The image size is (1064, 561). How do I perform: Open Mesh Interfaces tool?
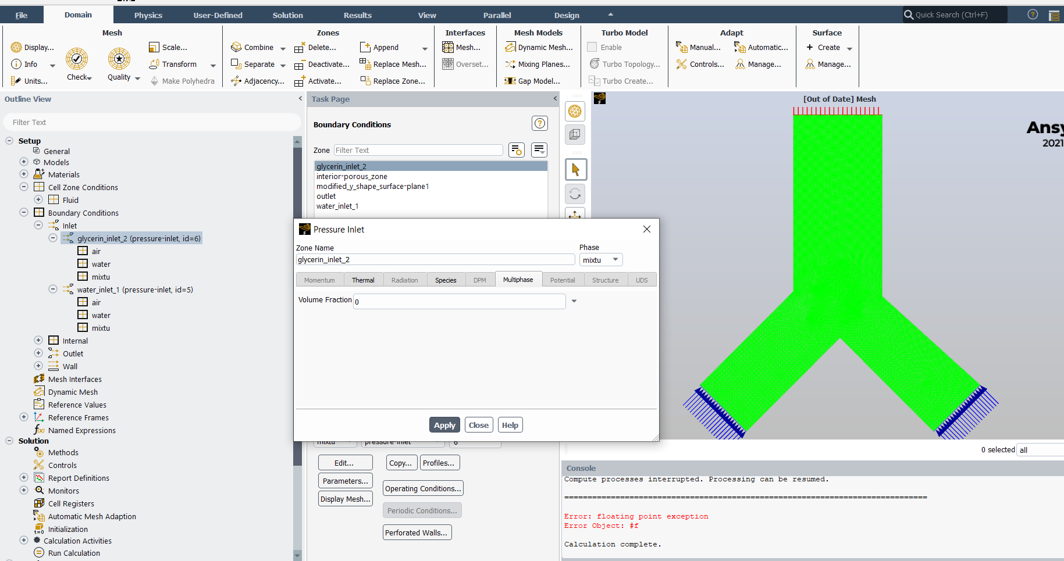461,48
